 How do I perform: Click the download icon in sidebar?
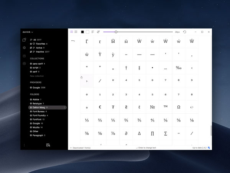pyautogui.click(x=24, y=56)
